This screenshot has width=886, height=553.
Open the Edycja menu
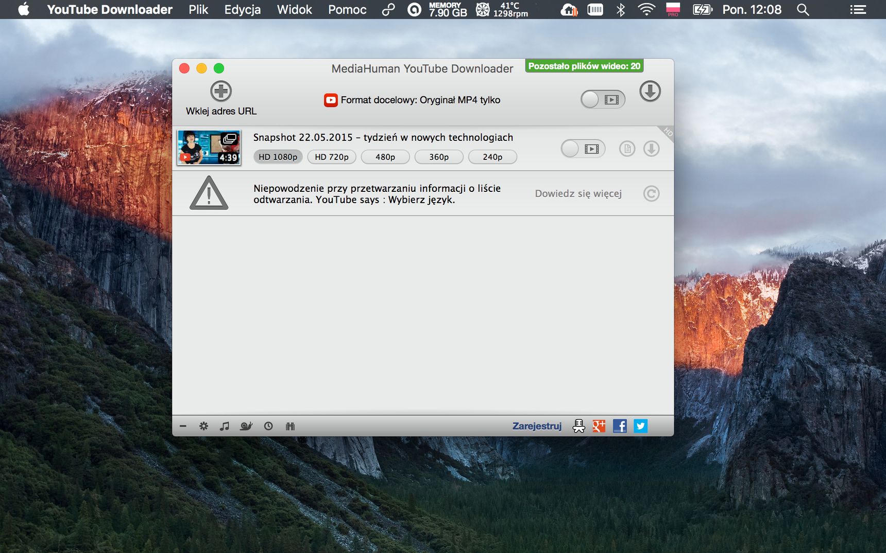pos(243,9)
